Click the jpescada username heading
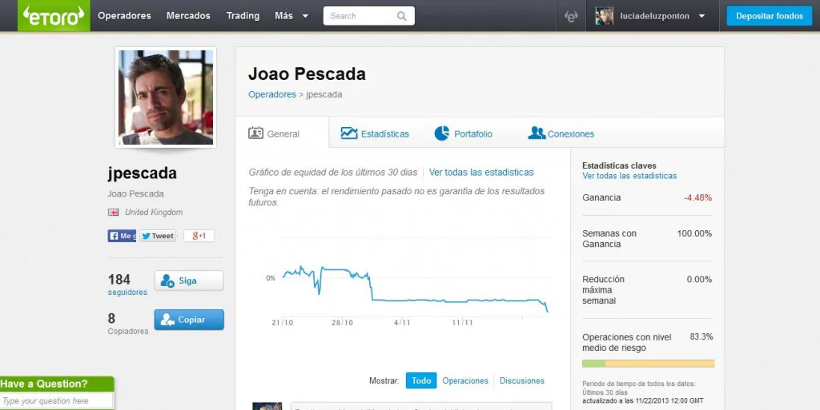820x410 pixels. [143, 173]
